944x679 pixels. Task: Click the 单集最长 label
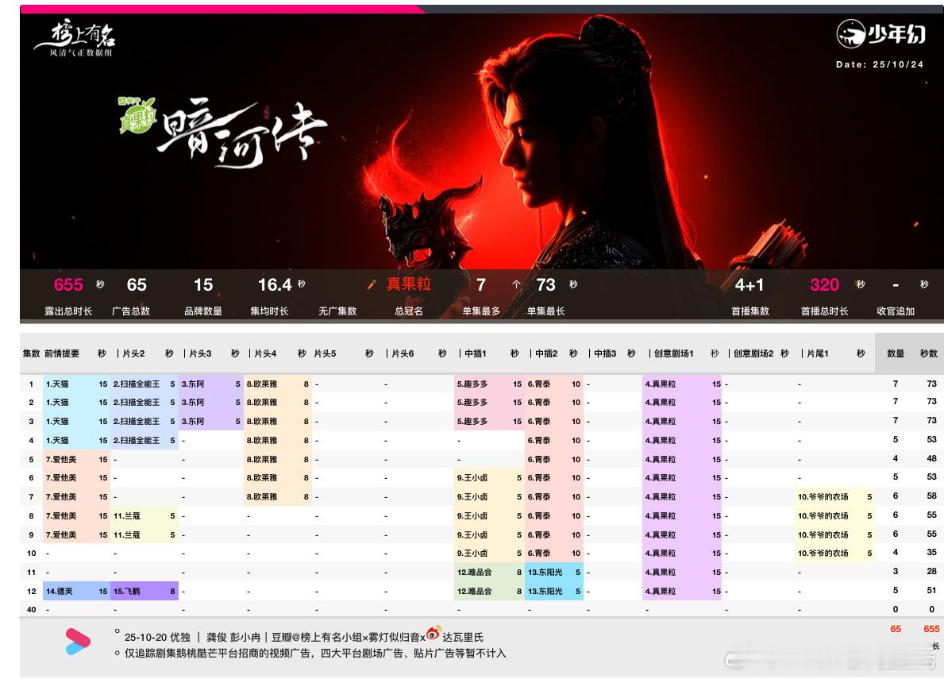pos(545,311)
